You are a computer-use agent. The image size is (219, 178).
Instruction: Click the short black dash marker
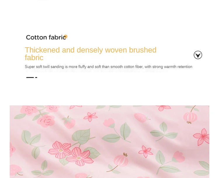[36, 77]
